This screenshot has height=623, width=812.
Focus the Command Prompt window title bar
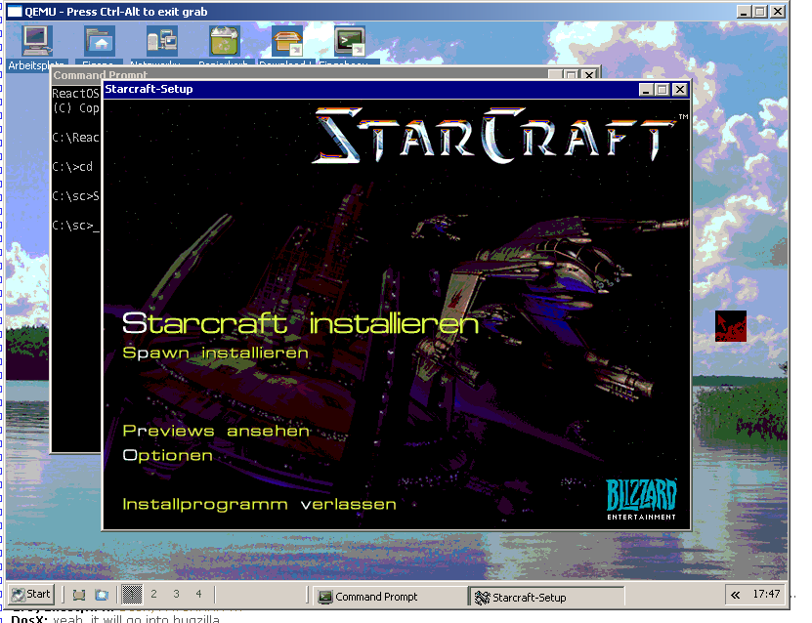pyautogui.click(x=300, y=74)
